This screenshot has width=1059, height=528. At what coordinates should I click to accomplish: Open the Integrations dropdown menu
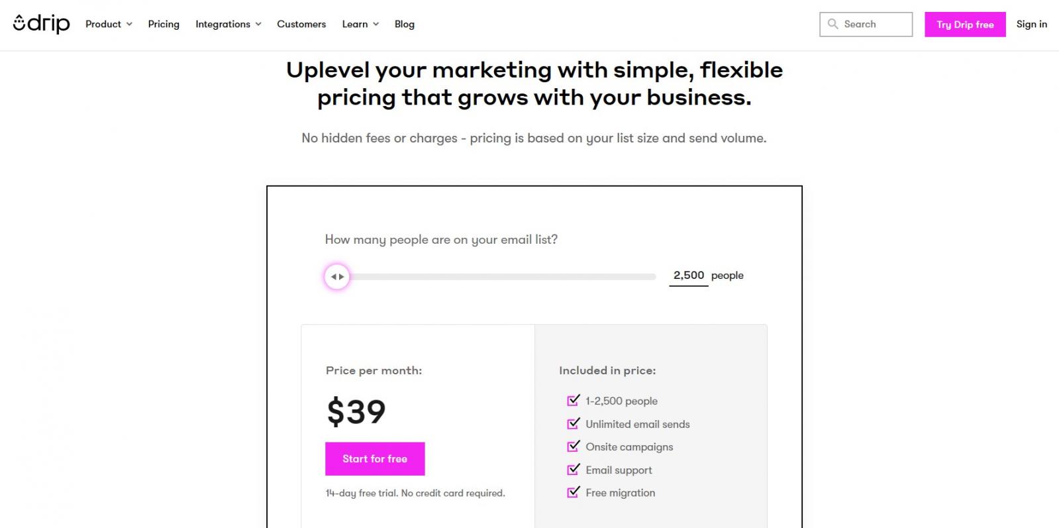(228, 24)
